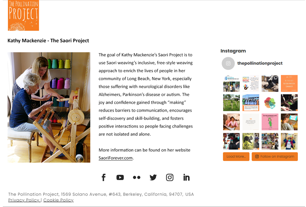Open the LinkedIn social icon
This screenshot has width=306, height=207.
[186, 177]
